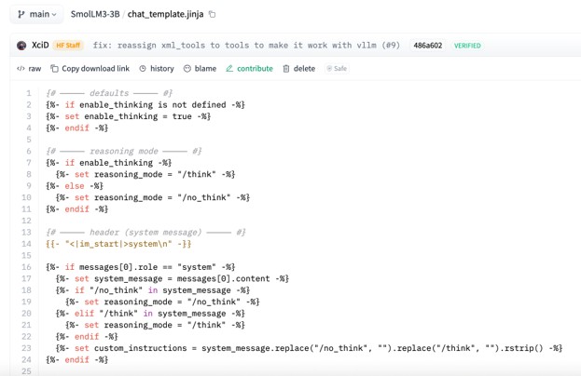Click the git branch icon
This screenshot has height=376, width=581.
pyautogui.click(x=21, y=15)
